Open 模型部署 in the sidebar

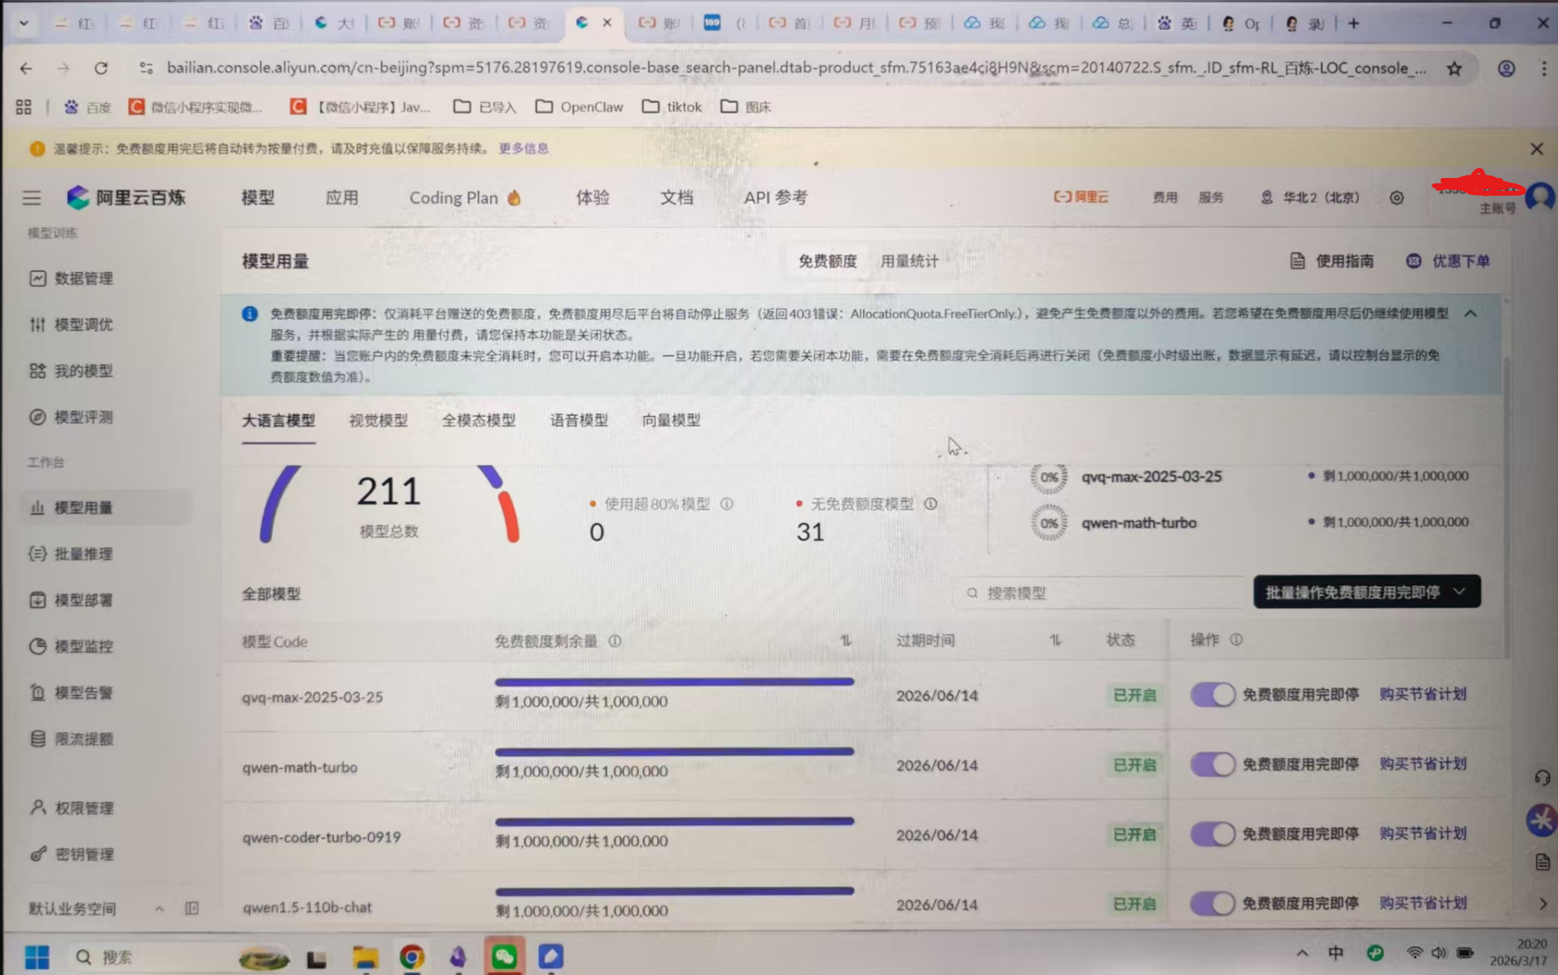pos(71,600)
